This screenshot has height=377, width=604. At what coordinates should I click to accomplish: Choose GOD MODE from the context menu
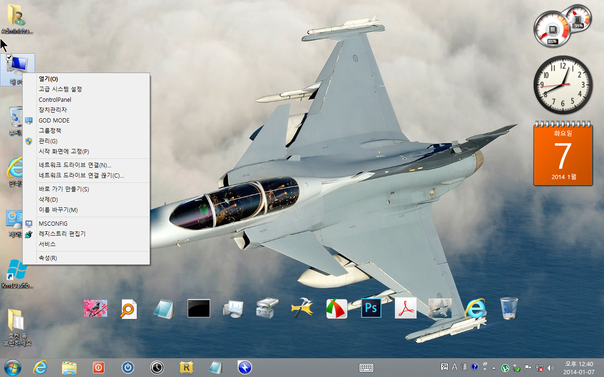tap(86, 120)
